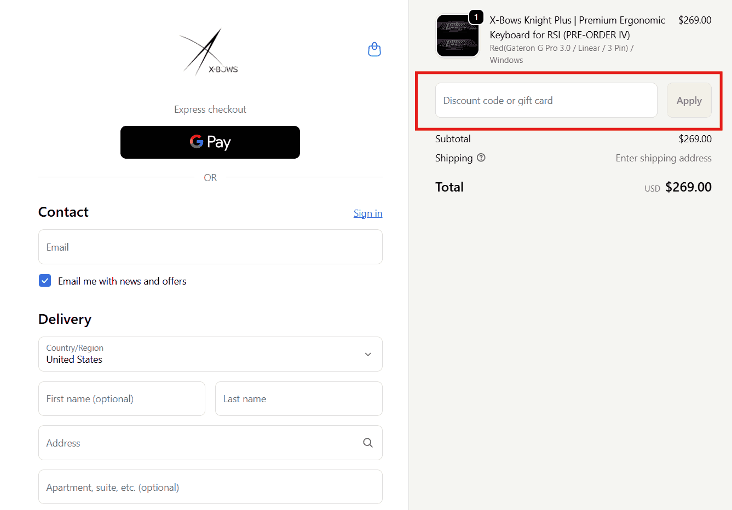The image size is (732, 510).
Task: Uncheck the email news and offers checkbox
Action: pyautogui.click(x=45, y=281)
